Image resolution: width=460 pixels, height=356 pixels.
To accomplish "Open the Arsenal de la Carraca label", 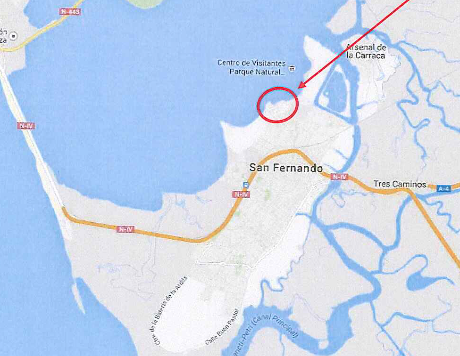I will coord(366,51).
